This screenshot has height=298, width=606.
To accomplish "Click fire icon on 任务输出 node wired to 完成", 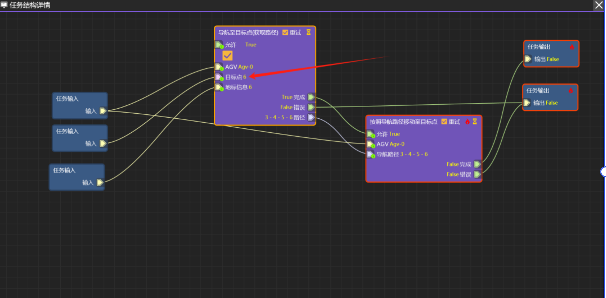I will [572, 47].
